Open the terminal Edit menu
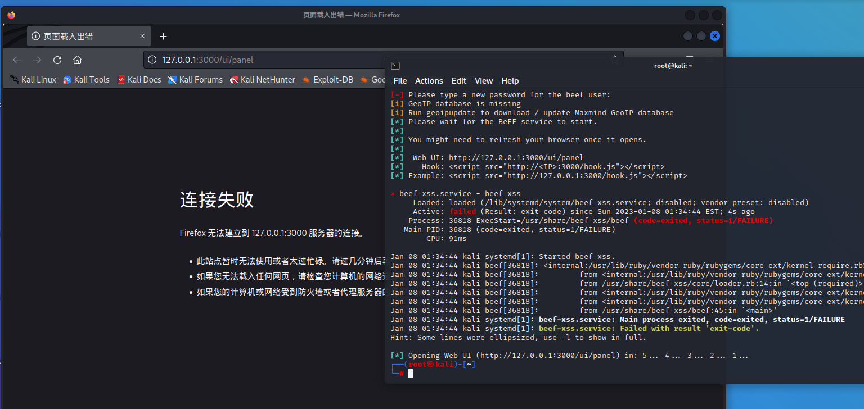Image resolution: width=864 pixels, height=409 pixels. click(x=459, y=81)
